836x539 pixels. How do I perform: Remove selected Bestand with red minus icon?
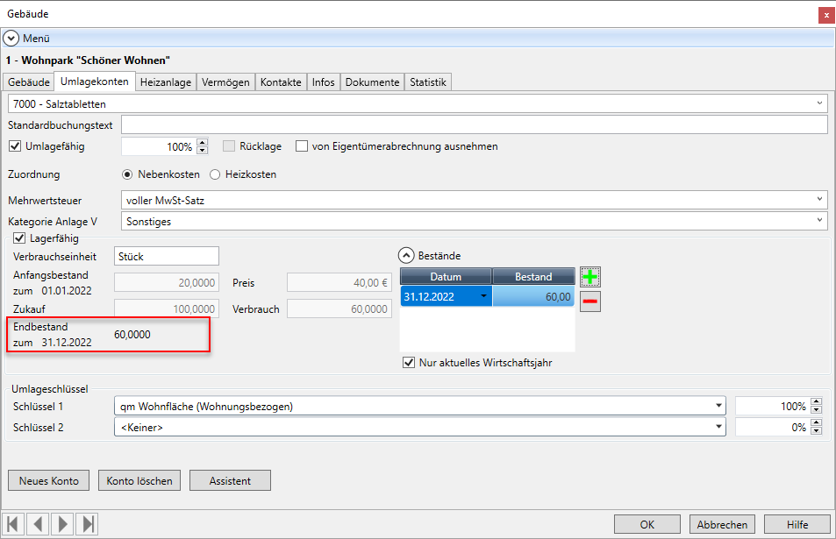click(x=590, y=301)
